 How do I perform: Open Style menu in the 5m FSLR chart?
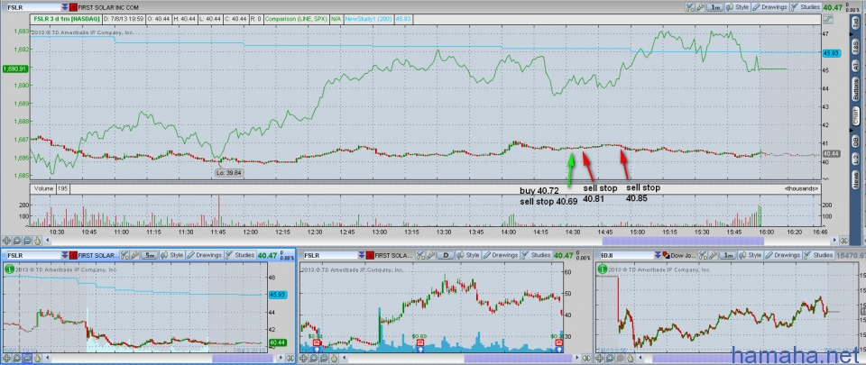171,255
